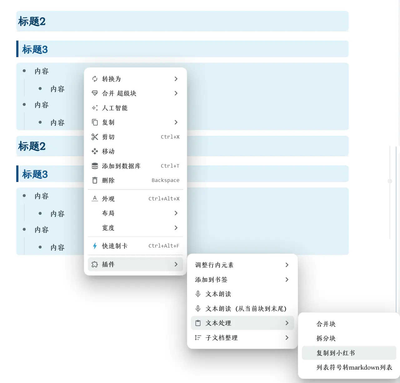
Task: Click the trash icon for 删除
Action: coord(95,180)
